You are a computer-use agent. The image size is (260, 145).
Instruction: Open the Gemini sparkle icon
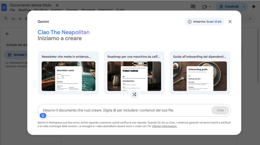pos(253,7)
